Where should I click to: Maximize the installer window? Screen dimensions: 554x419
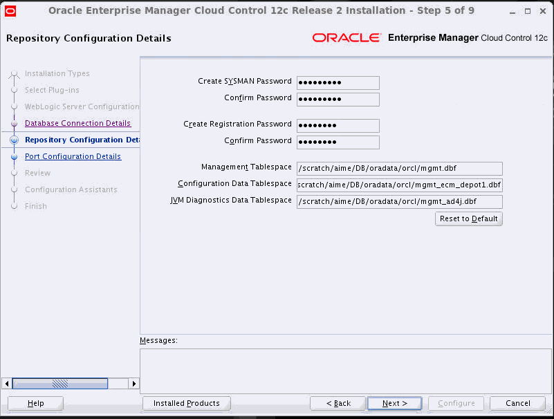528,11
